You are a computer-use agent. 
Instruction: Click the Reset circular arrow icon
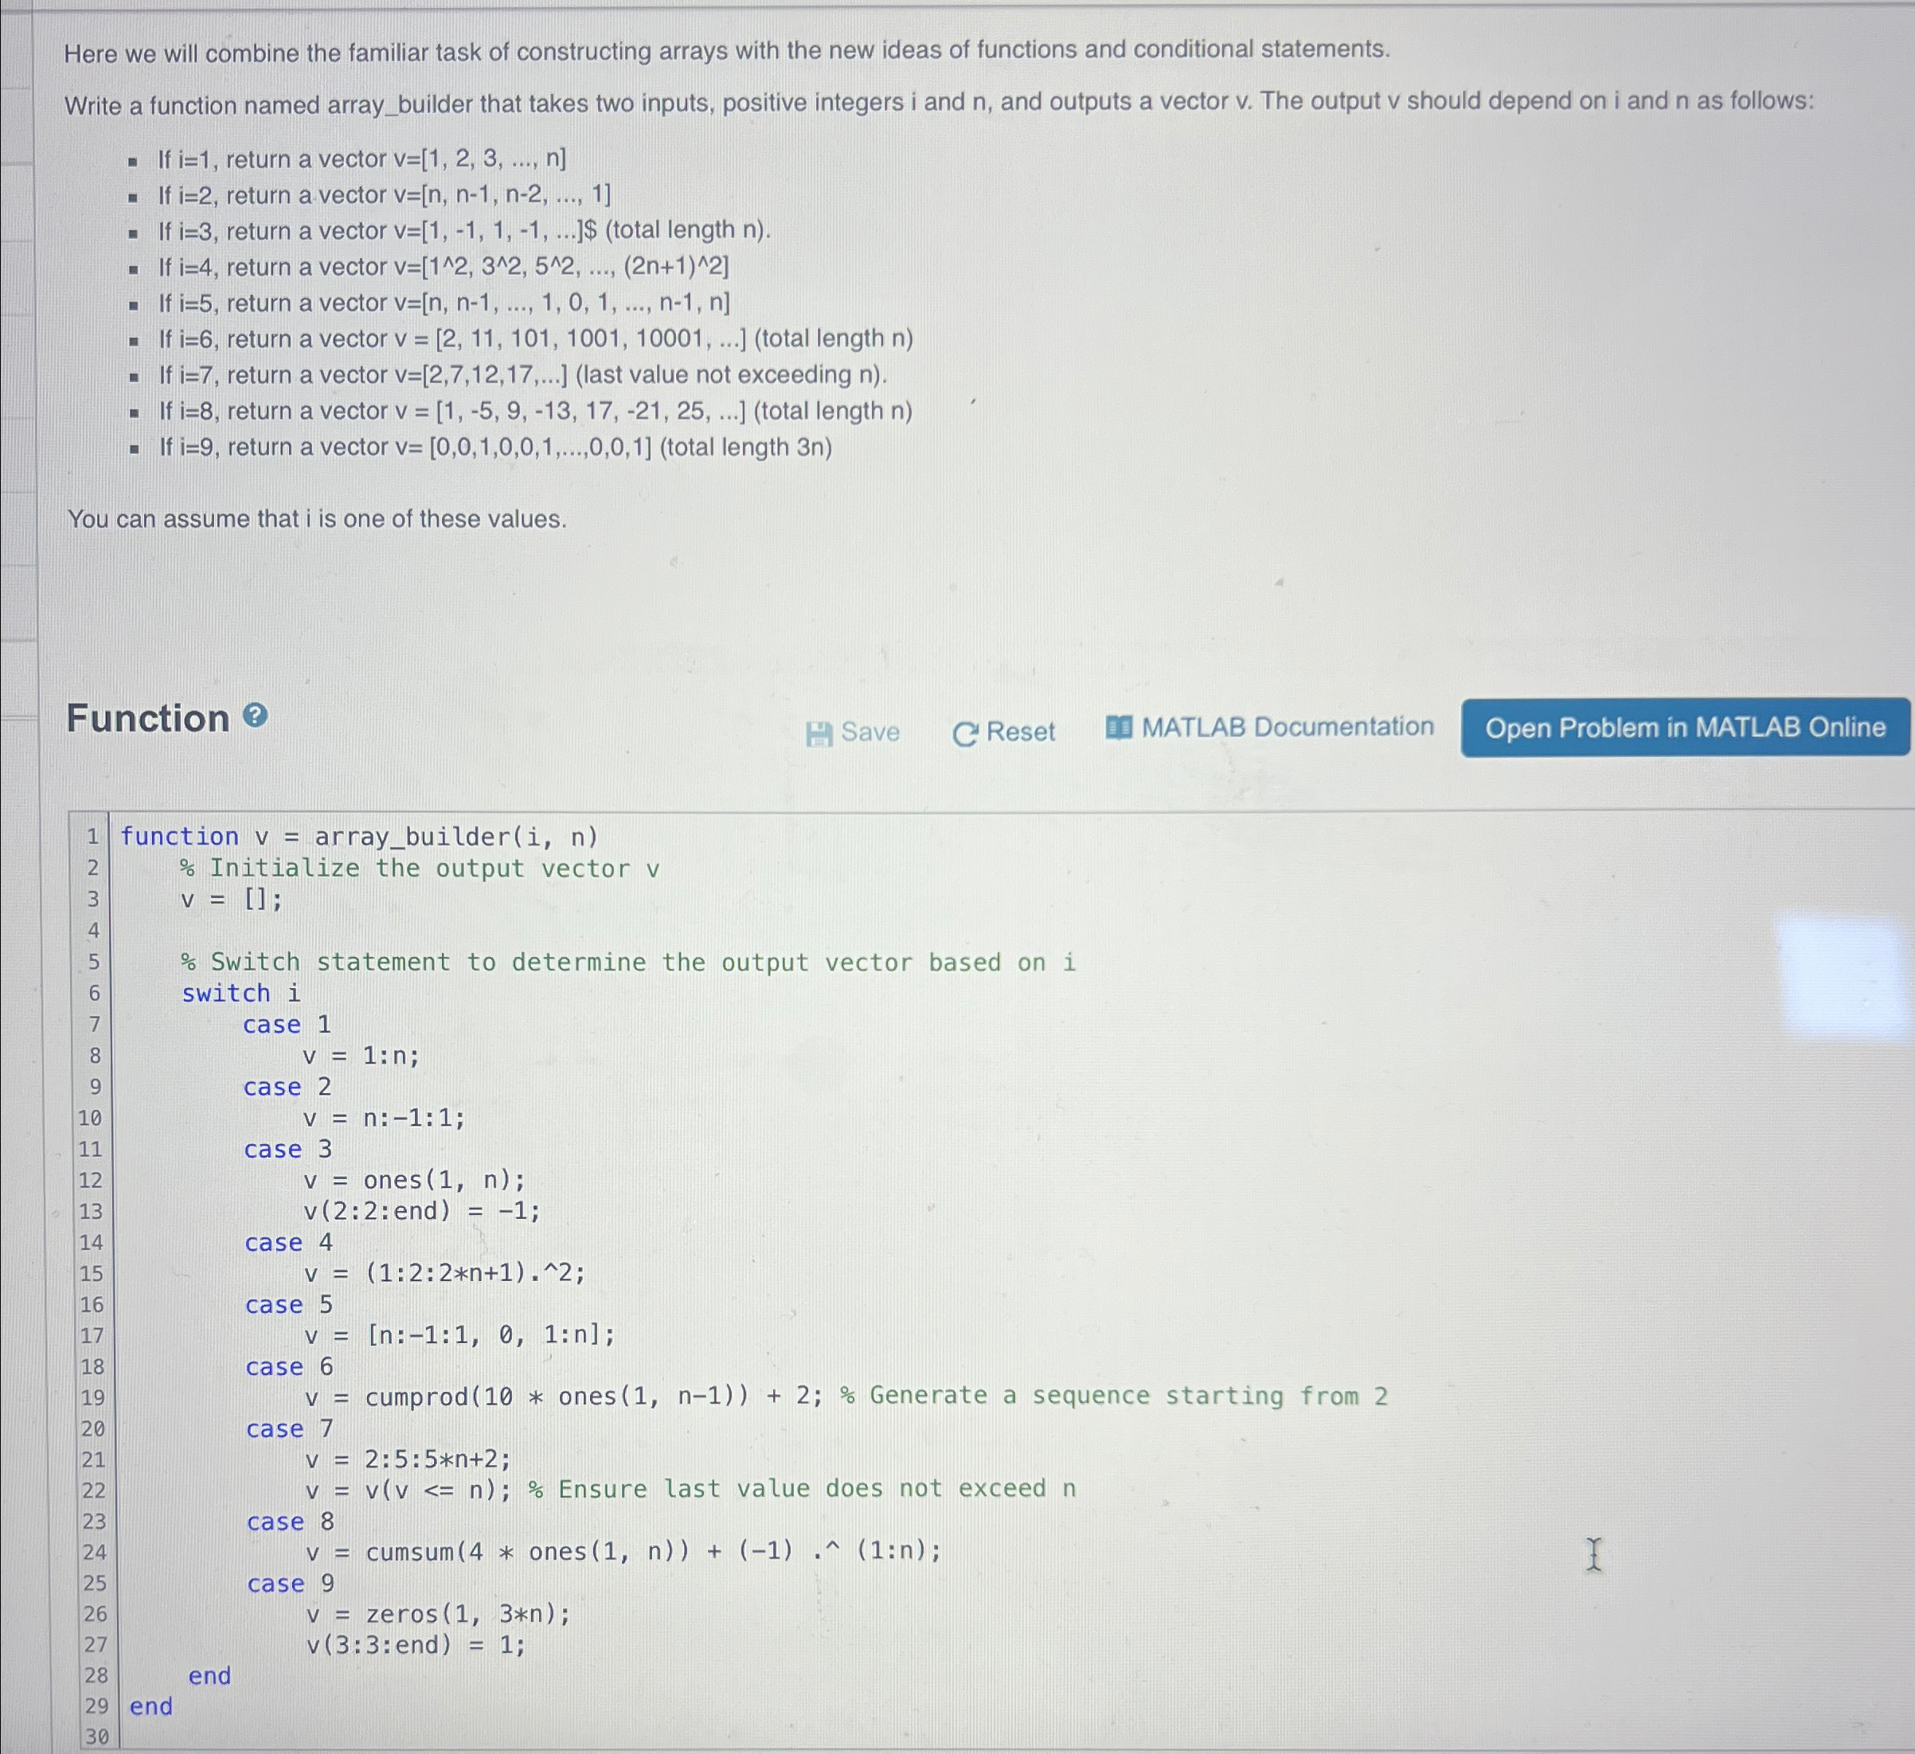(964, 733)
